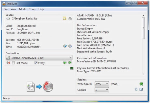
Task: Click the browse for source file icon
Action: pyautogui.click(x=65, y=18)
